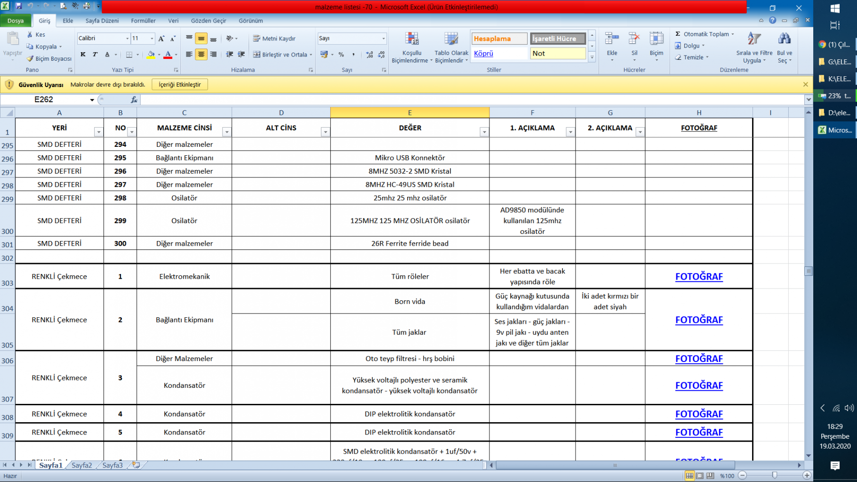Open the Bul ve Seç tool

[x=785, y=48]
